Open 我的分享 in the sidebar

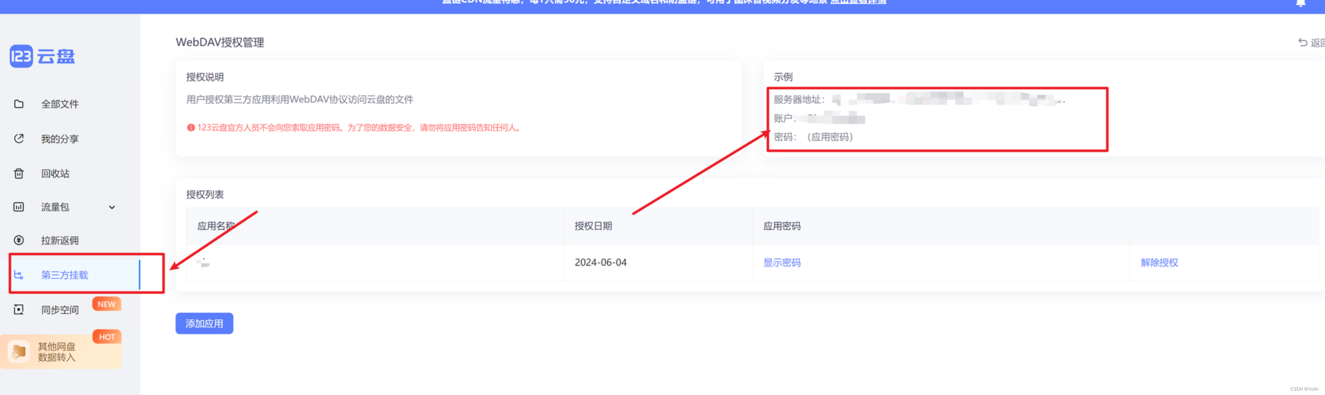pyautogui.click(x=60, y=139)
